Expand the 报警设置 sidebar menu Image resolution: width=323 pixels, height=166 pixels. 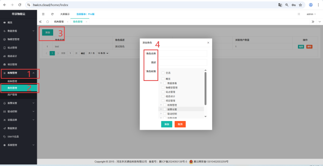(19, 103)
